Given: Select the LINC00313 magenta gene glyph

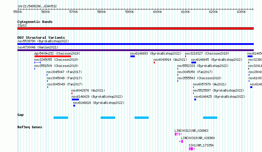Looking at the screenshot, I should pyautogui.click(x=178, y=134).
